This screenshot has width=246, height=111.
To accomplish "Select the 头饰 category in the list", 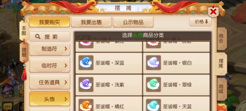I will click(50, 99).
